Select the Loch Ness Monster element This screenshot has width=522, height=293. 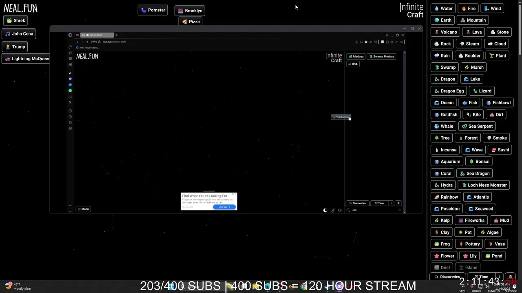click(x=484, y=185)
